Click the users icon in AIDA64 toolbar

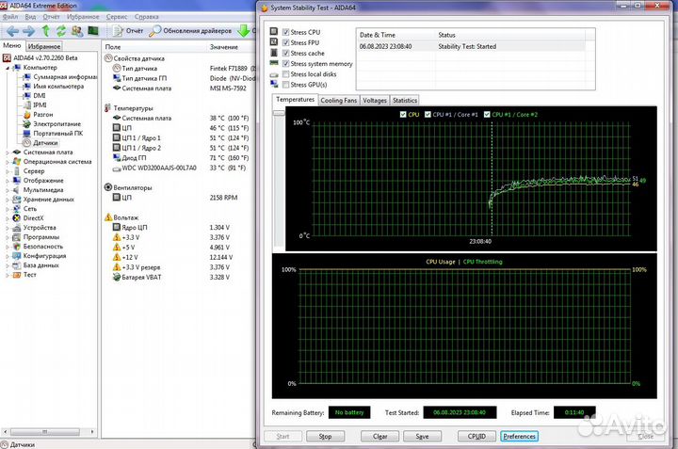(x=77, y=31)
